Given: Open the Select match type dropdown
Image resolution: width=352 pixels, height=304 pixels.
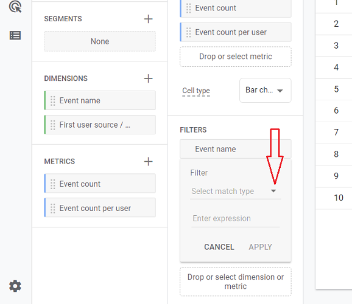Looking at the screenshot, I should coord(236,192).
